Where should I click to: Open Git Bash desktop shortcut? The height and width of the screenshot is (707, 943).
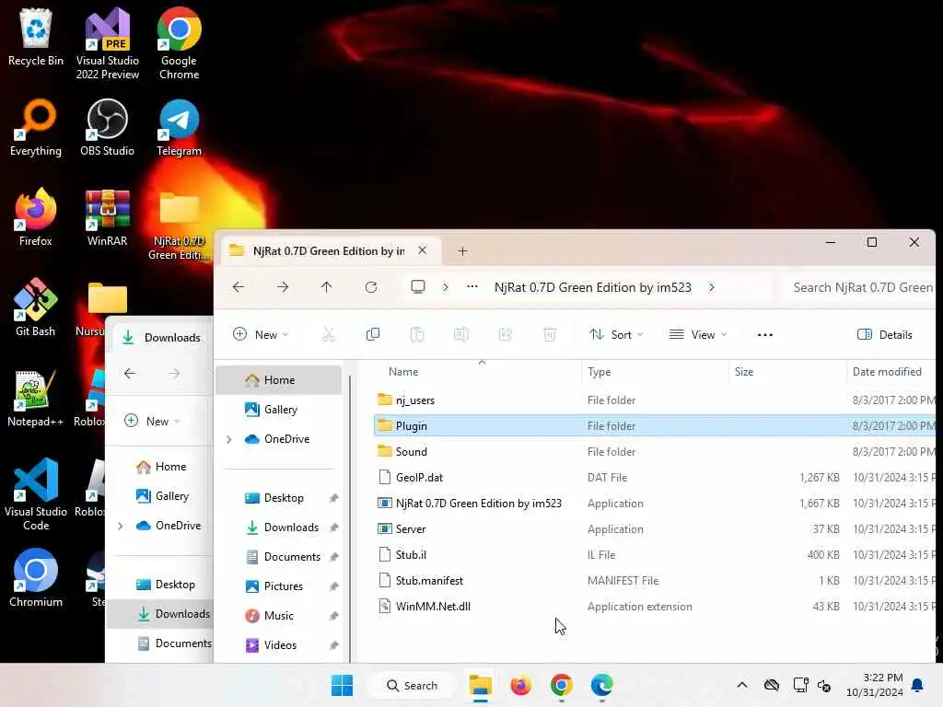click(36, 307)
